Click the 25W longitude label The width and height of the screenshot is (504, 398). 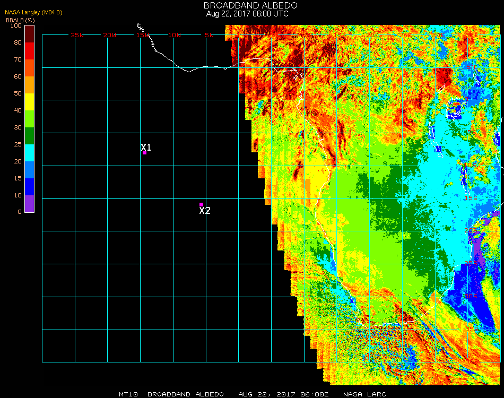pyautogui.click(x=77, y=35)
